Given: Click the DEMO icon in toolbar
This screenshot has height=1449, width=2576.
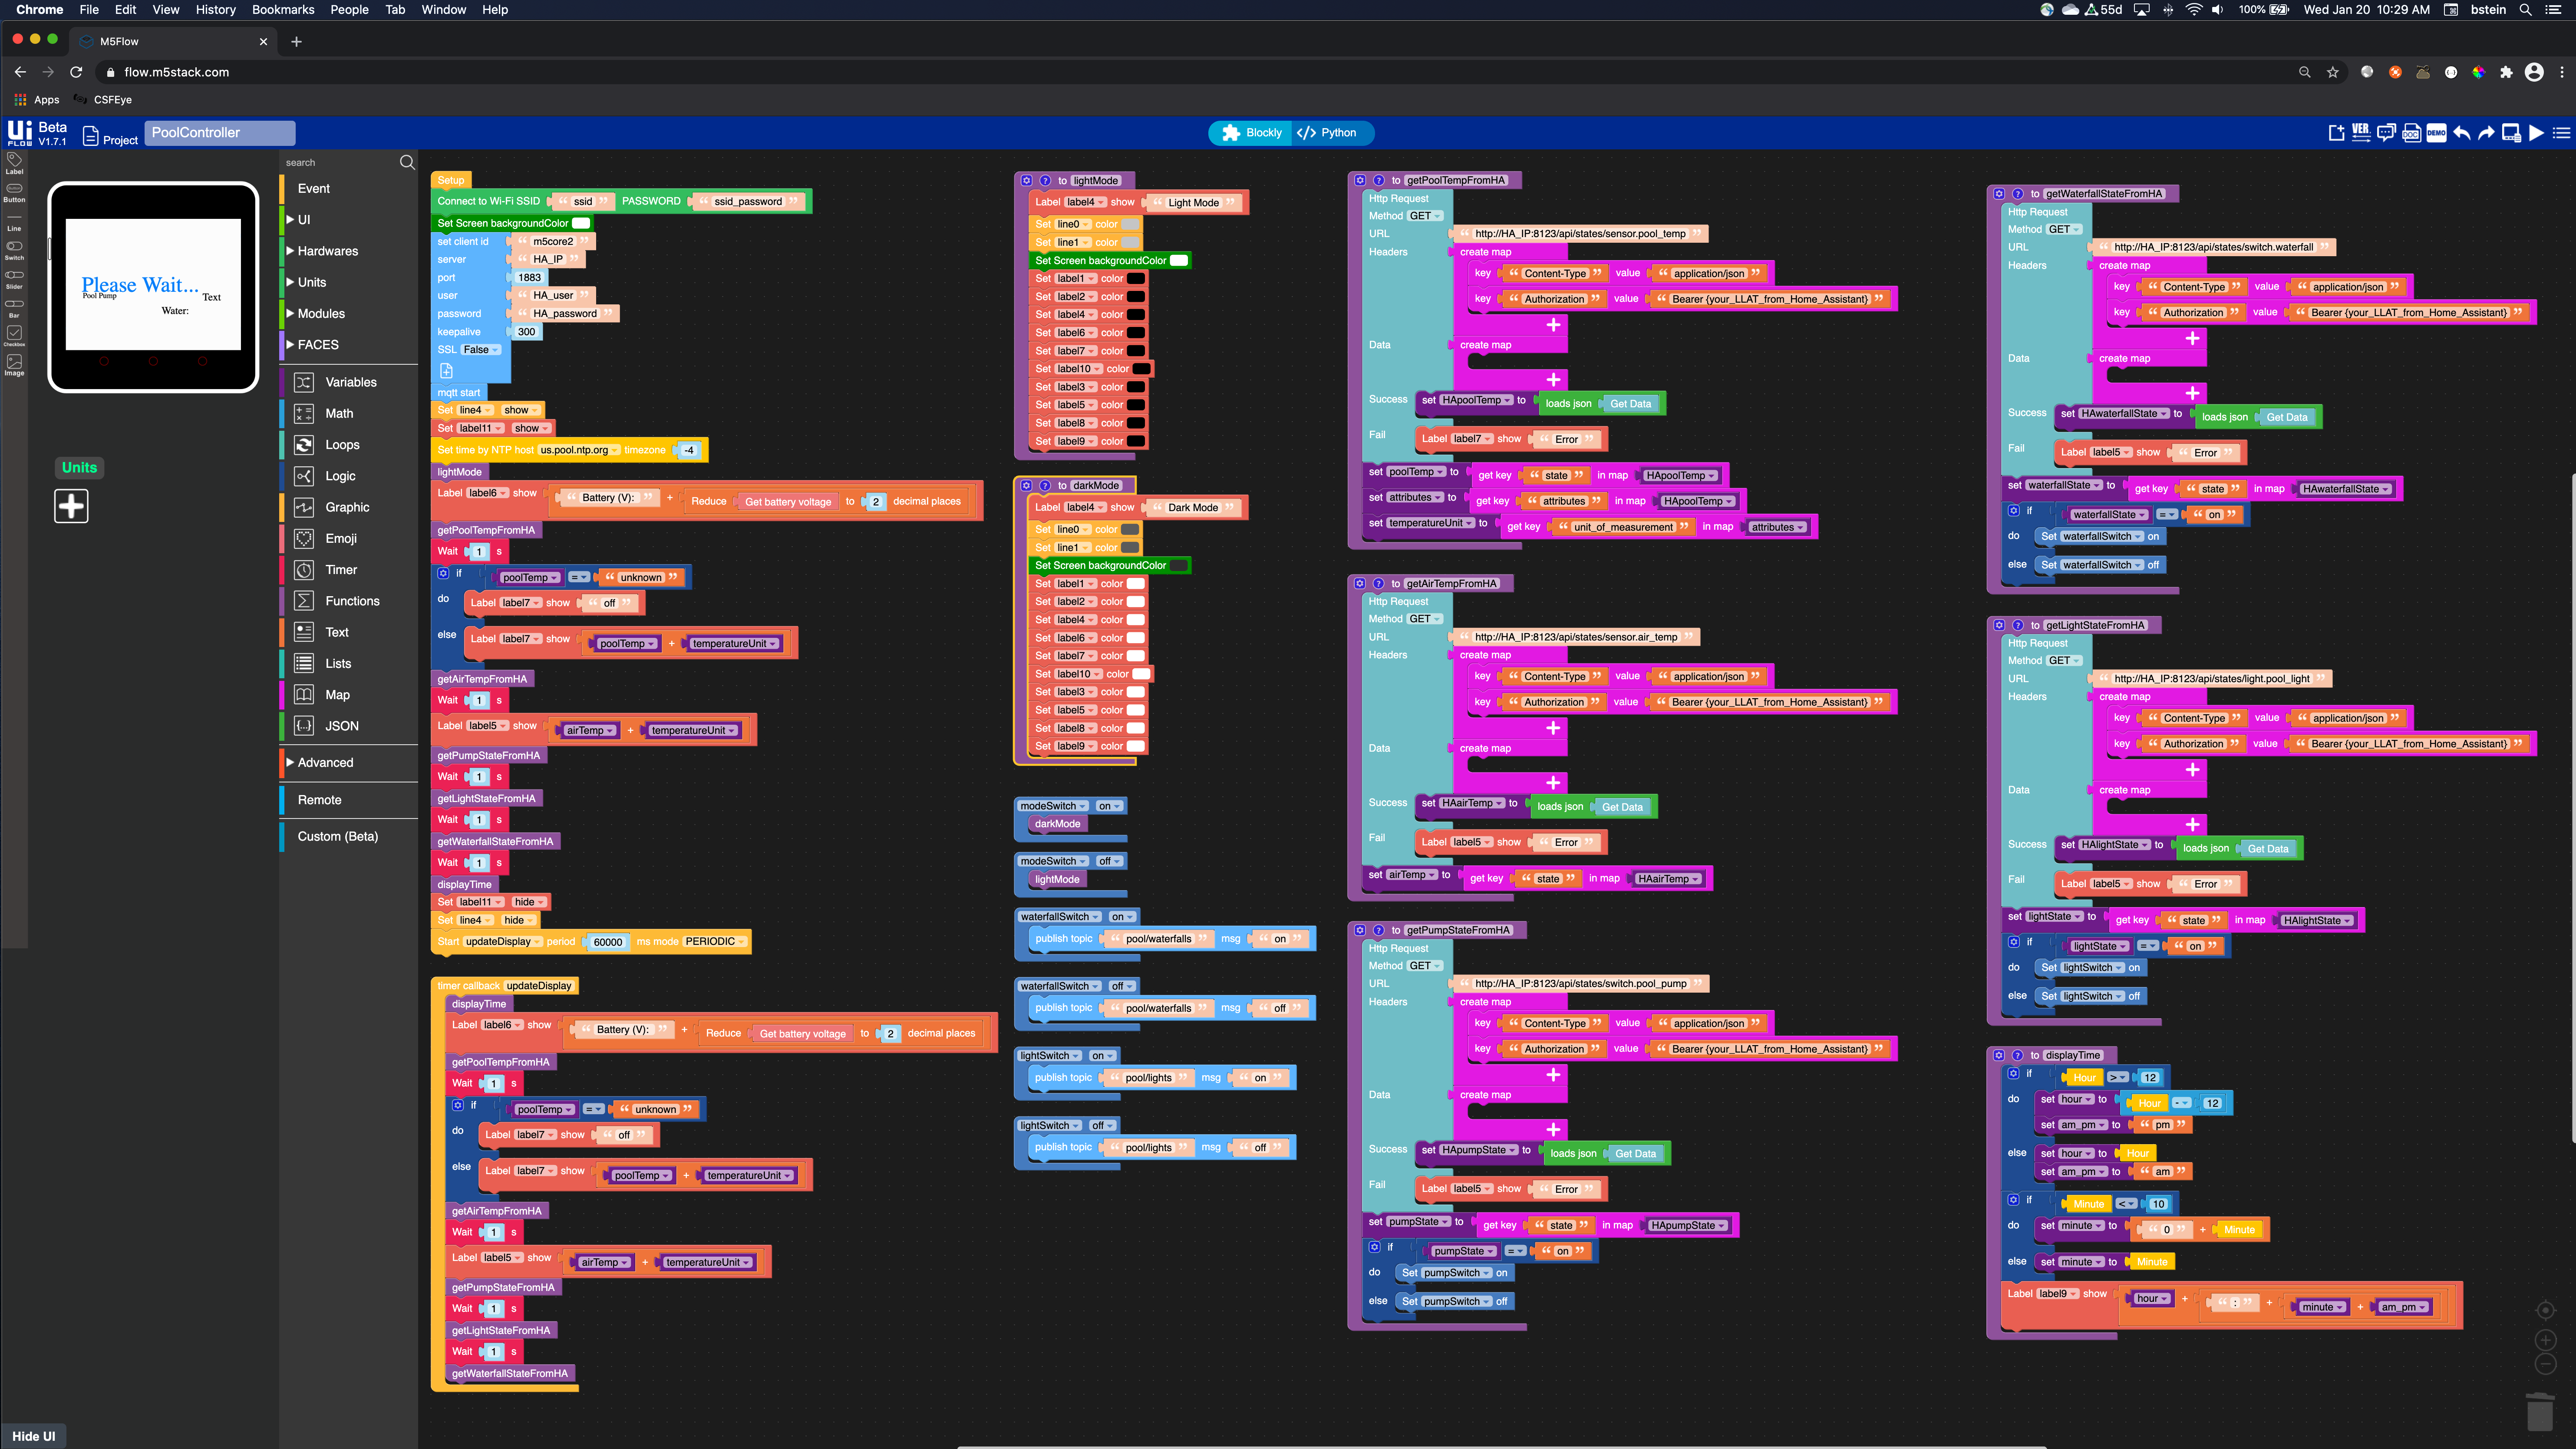Looking at the screenshot, I should point(2436,133).
